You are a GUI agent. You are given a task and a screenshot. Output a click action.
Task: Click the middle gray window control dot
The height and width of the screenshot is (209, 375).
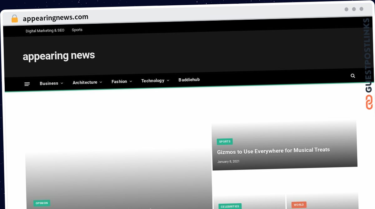coord(354,9)
